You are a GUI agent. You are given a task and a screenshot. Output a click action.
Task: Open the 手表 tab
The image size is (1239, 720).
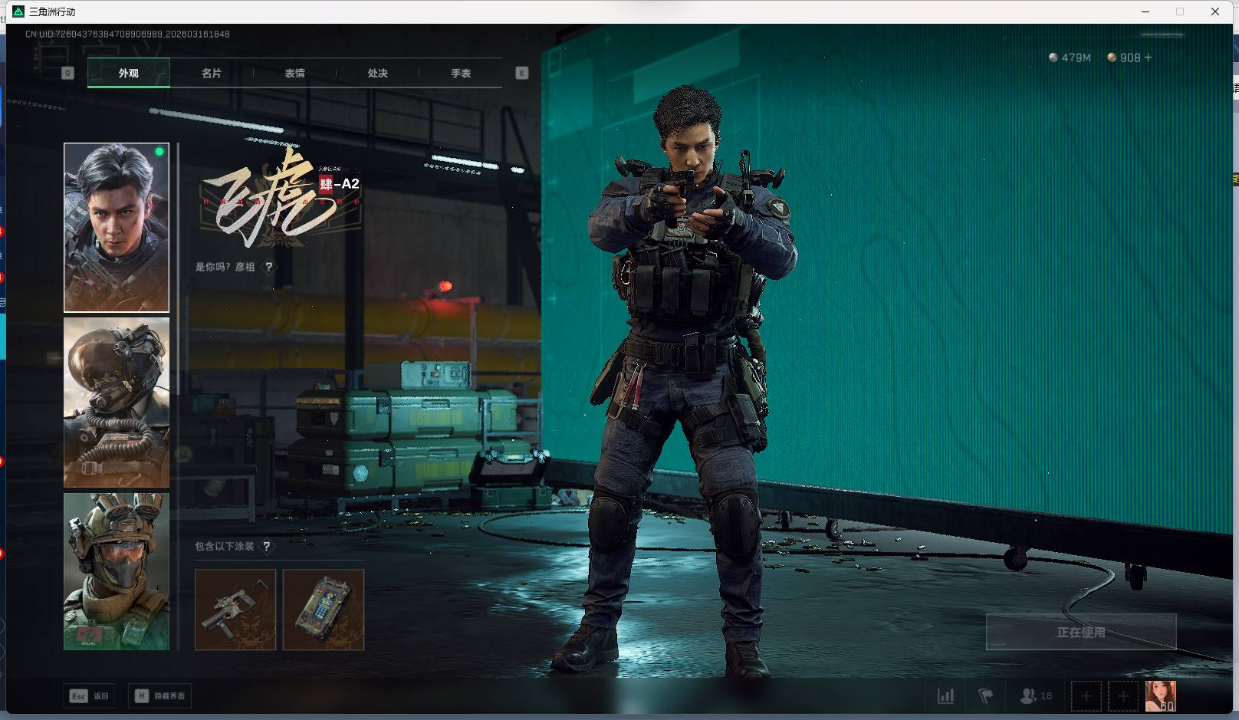point(460,74)
